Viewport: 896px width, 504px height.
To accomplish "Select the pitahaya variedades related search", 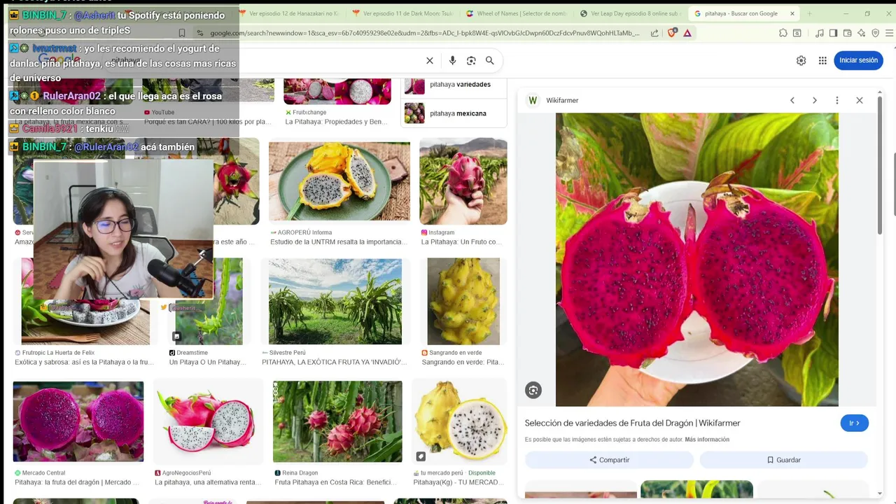I will pos(454,85).
